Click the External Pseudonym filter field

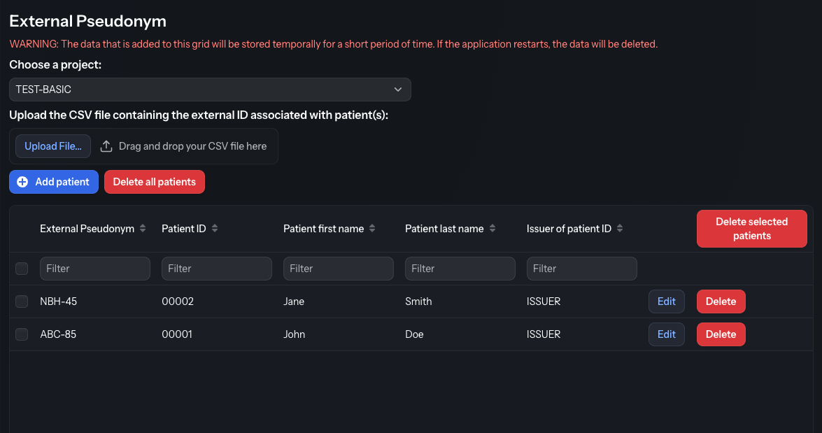[95, 269]
